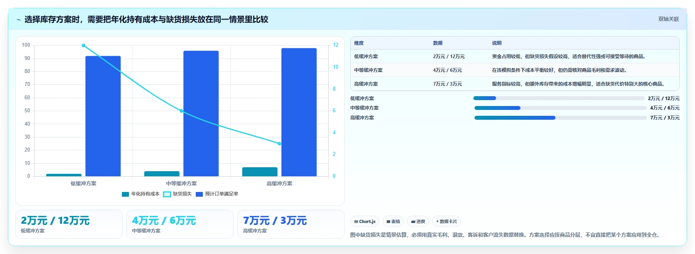Click the line point at value 6
Image resolution: width=695 pixels, height=254 pixels.
pyautogui.click(x=181, y=111)
